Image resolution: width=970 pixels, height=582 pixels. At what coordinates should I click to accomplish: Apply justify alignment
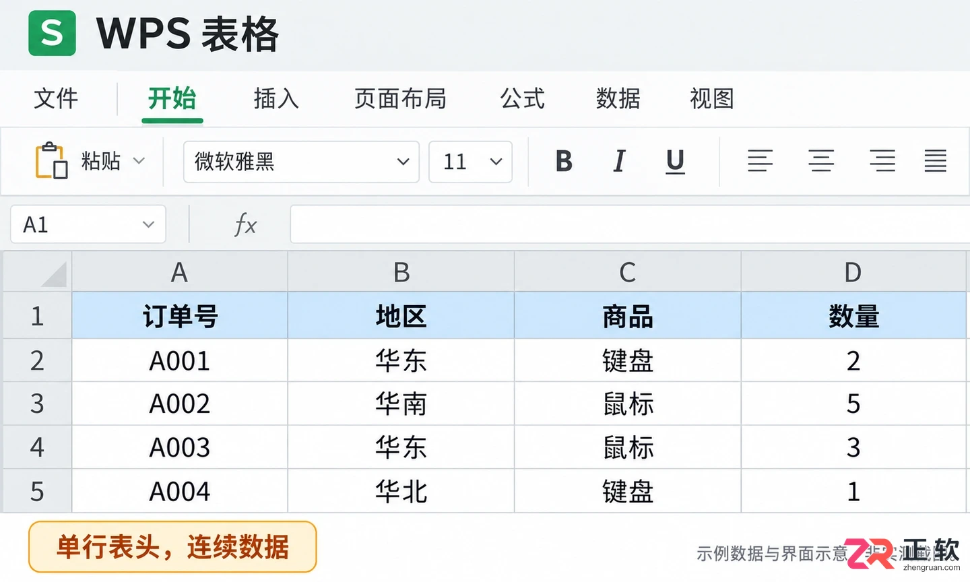(936, 161)
